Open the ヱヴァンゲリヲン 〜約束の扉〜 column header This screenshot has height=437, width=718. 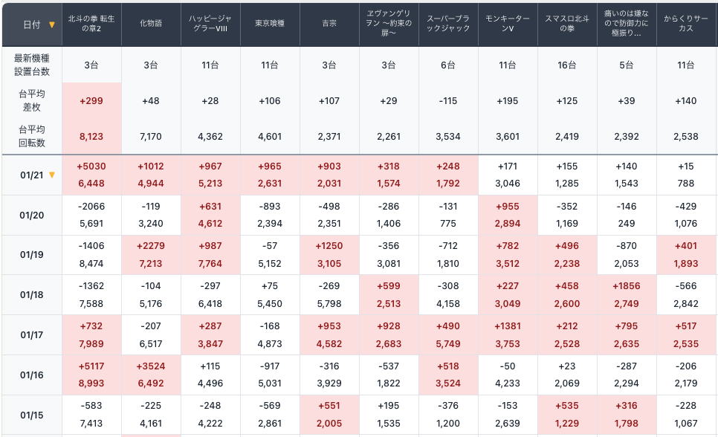[x=389, y=24]
